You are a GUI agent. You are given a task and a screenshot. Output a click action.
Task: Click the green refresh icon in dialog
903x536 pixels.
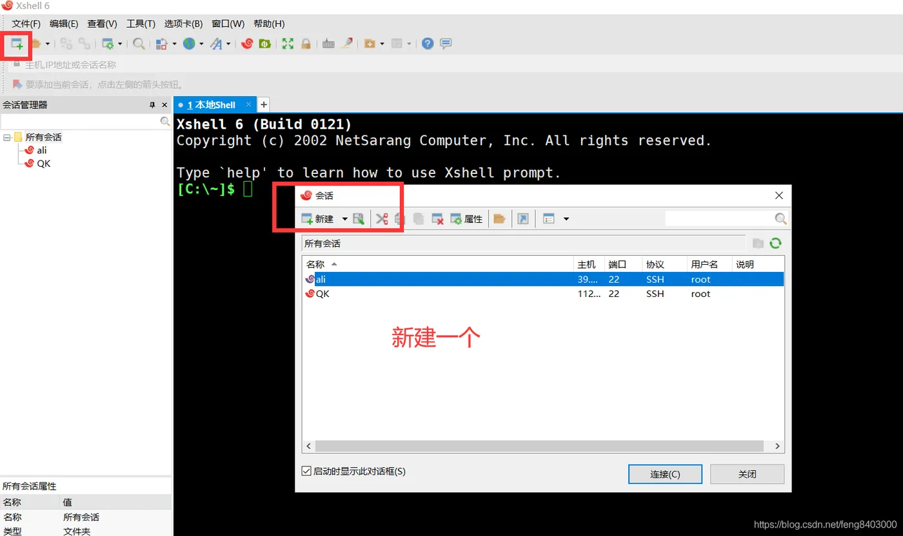tap(775, 244)
